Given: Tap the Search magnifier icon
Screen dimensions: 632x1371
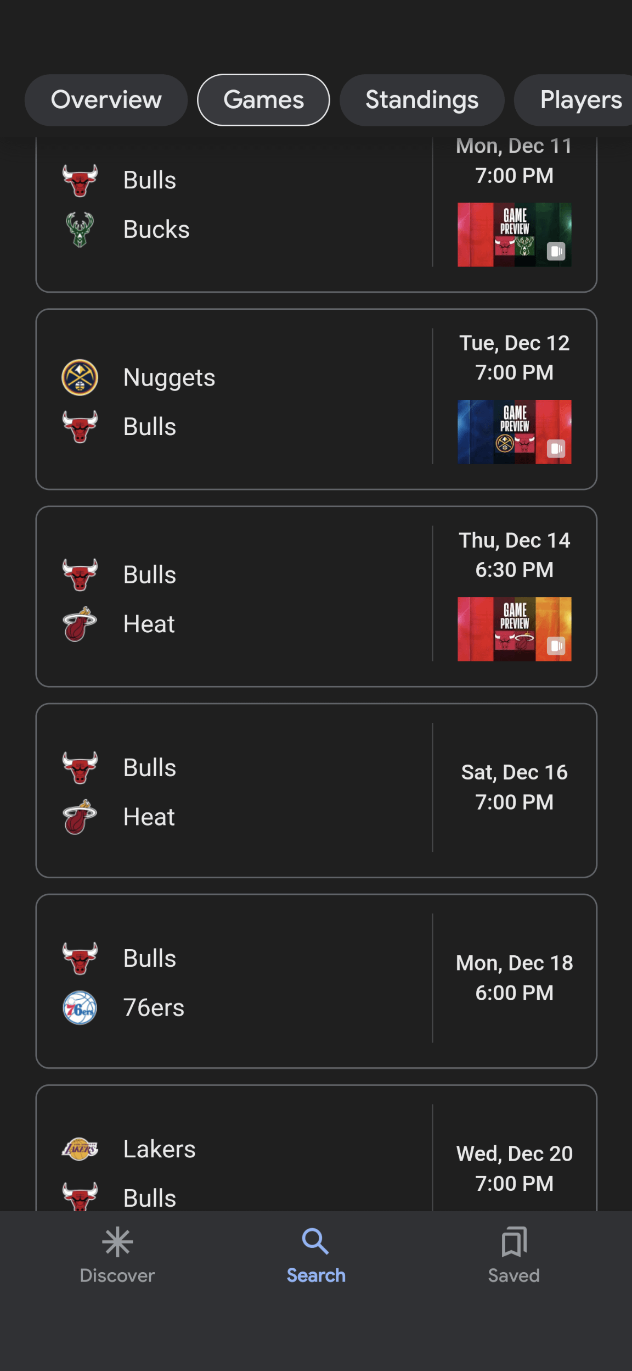Looking at the screenshot, I should tap(315, 1241).
